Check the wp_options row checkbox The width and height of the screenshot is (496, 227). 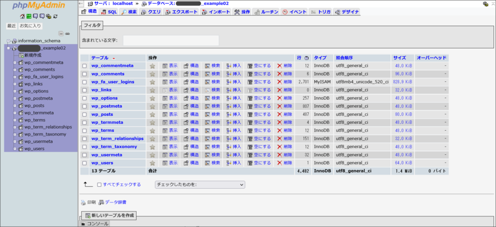tap(85, 98)
